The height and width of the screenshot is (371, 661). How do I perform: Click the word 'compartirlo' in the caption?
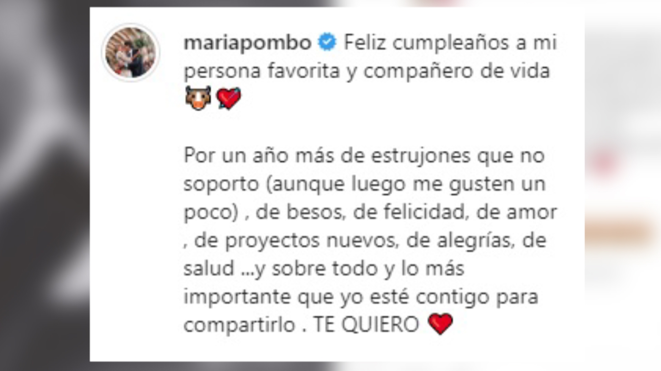tap(240, 325)
